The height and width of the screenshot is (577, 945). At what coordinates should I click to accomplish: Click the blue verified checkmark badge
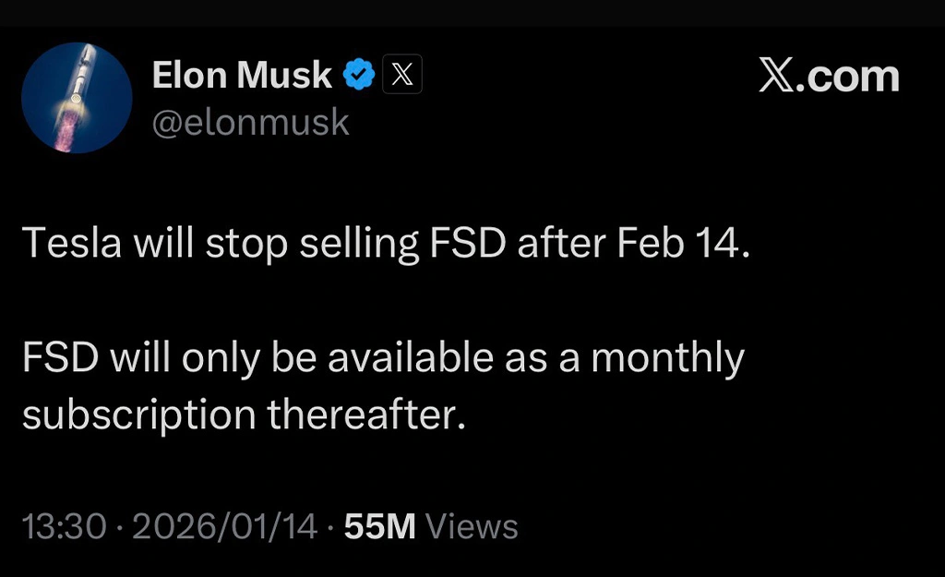click(x=360, y=76)
